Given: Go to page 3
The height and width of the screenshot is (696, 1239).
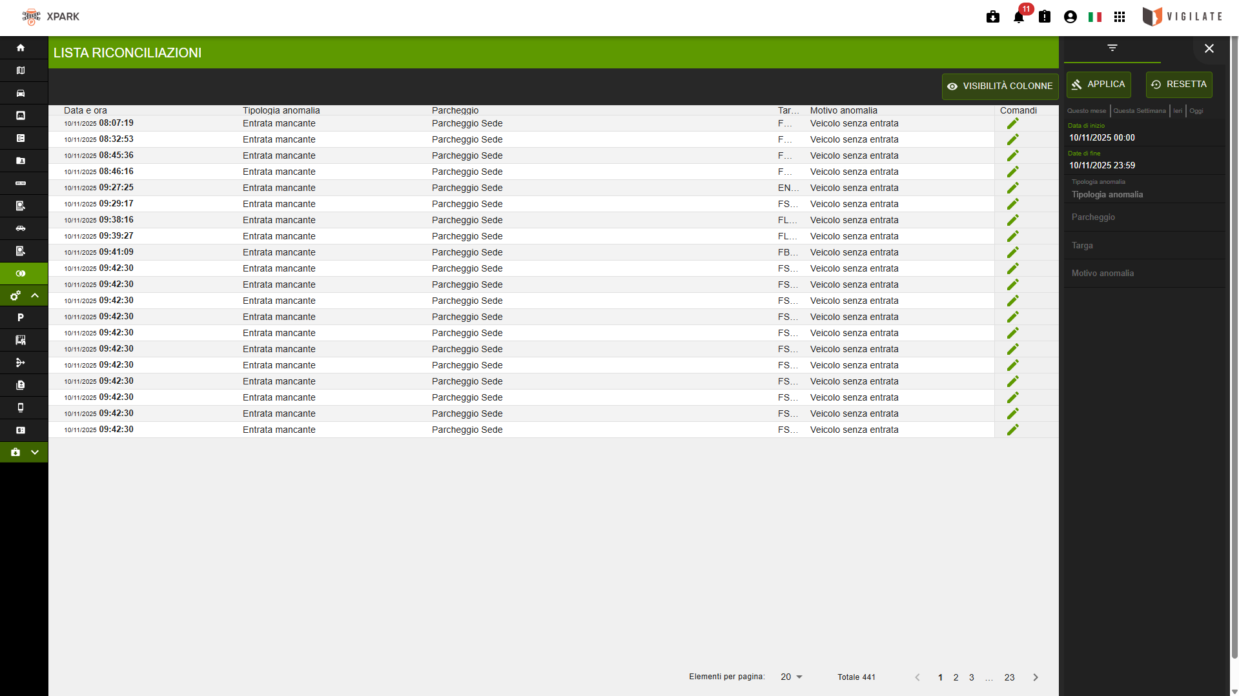Looking at the screenshot, I should [972, 677].
